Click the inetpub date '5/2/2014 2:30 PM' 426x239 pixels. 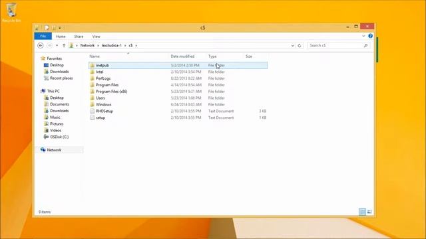[185, 65]
